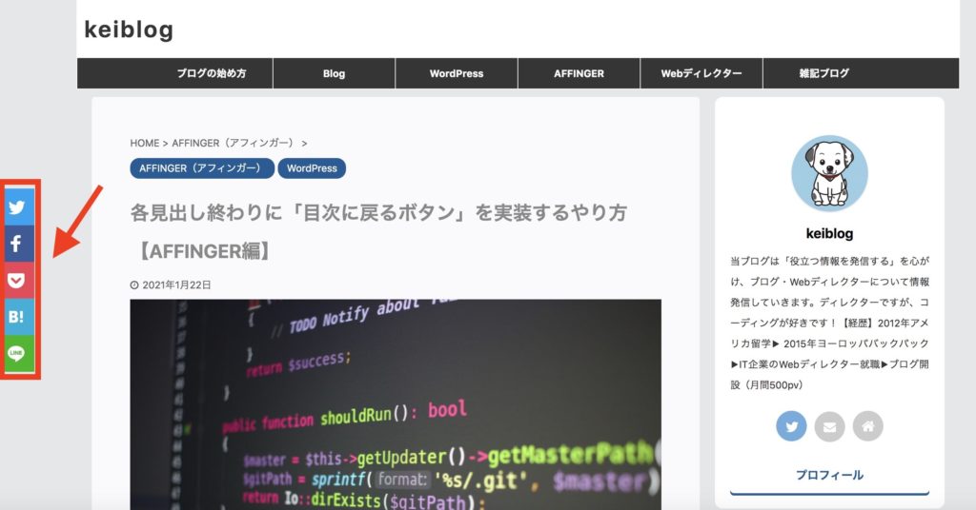
Task: Click the keiblog site title logo
Action: tap(129, 29)
